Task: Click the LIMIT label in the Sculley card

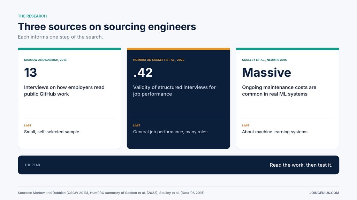Action: 246,125
